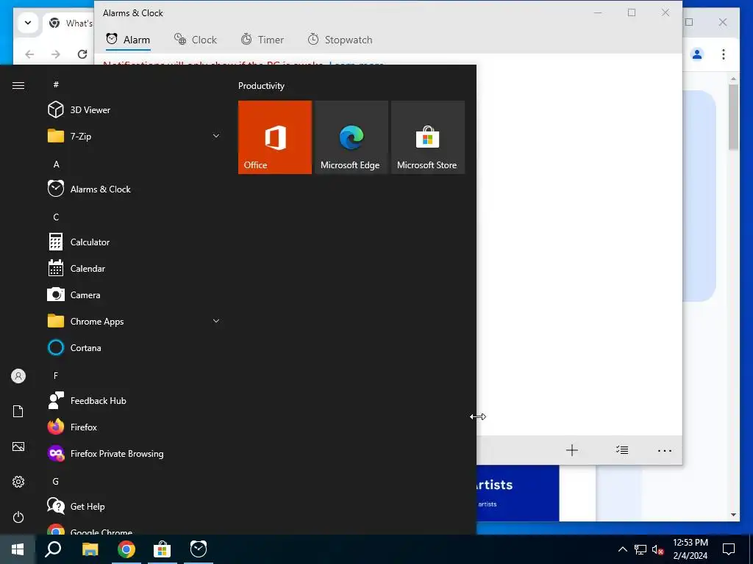Click the Office tile
Viewport: 753px width, 564px height.
pyautogui.click(x=275, y=137)
